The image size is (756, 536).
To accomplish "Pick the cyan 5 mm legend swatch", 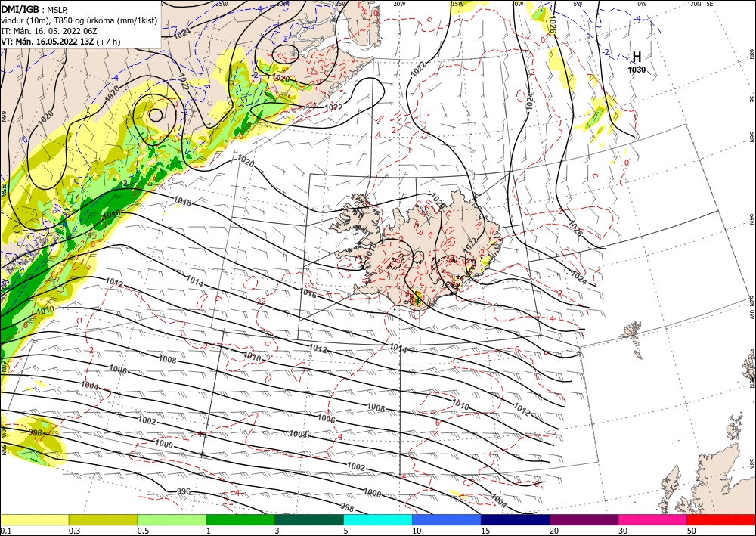I will pos(378,519).
